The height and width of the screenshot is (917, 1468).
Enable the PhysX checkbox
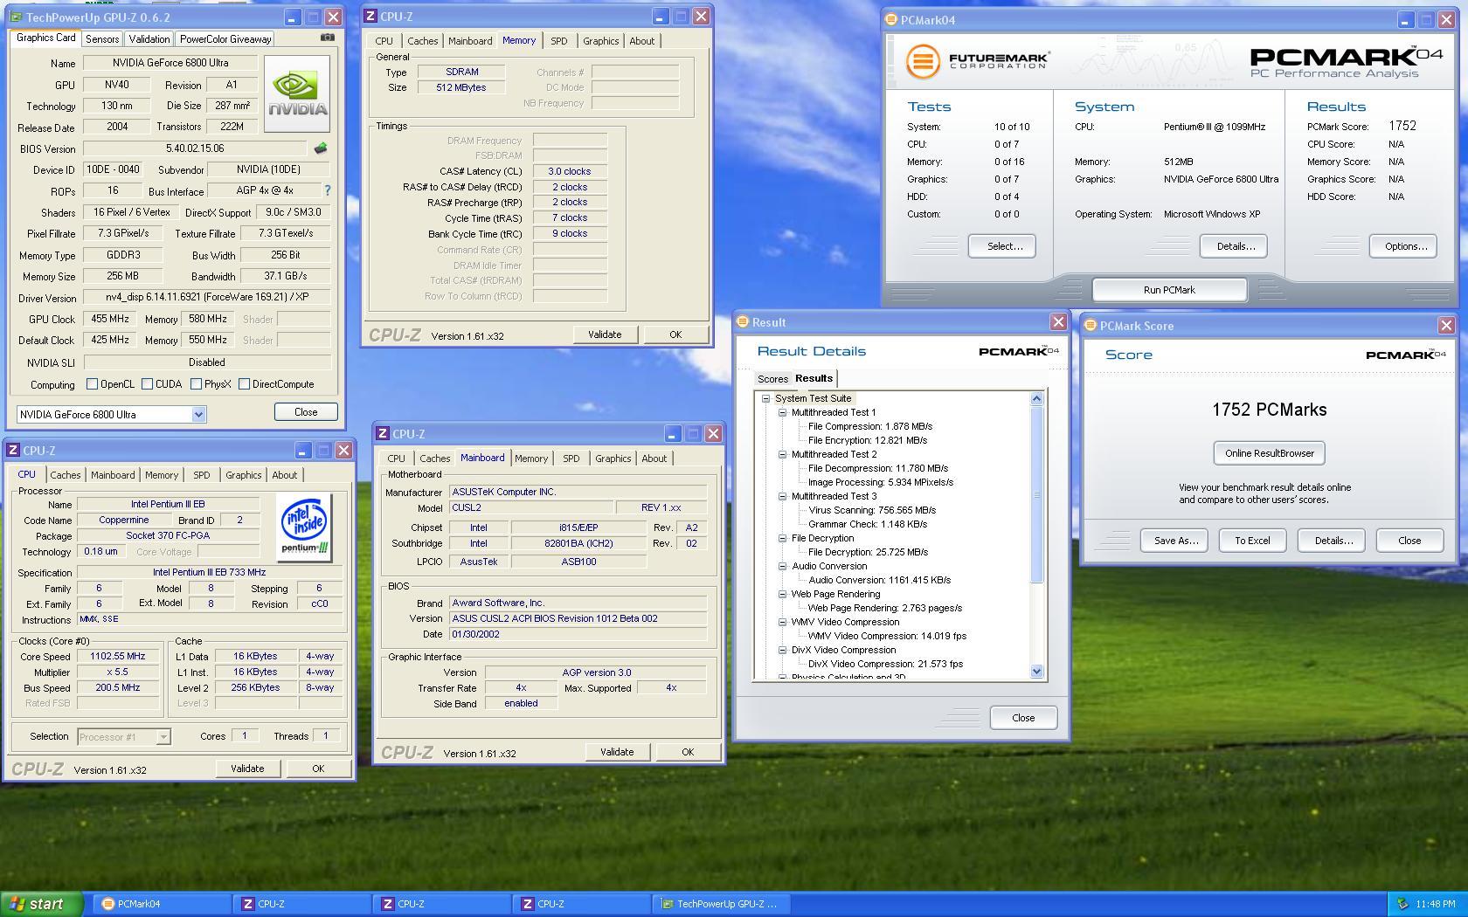(x=196, y=384)
